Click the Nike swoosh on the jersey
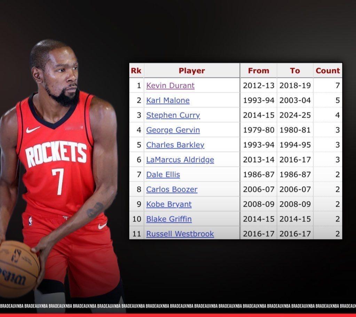Viewport: 356px width, 317px height. 33,129
